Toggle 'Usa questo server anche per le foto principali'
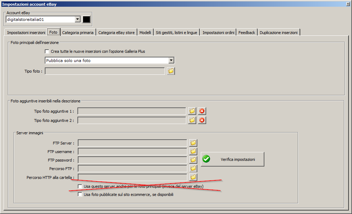352x214 pixels. click(80, 186)
